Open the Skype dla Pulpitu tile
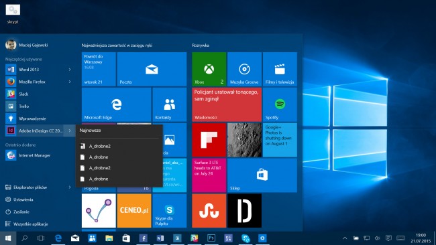Viewport: 436px width, 245px height. point(169,211)
